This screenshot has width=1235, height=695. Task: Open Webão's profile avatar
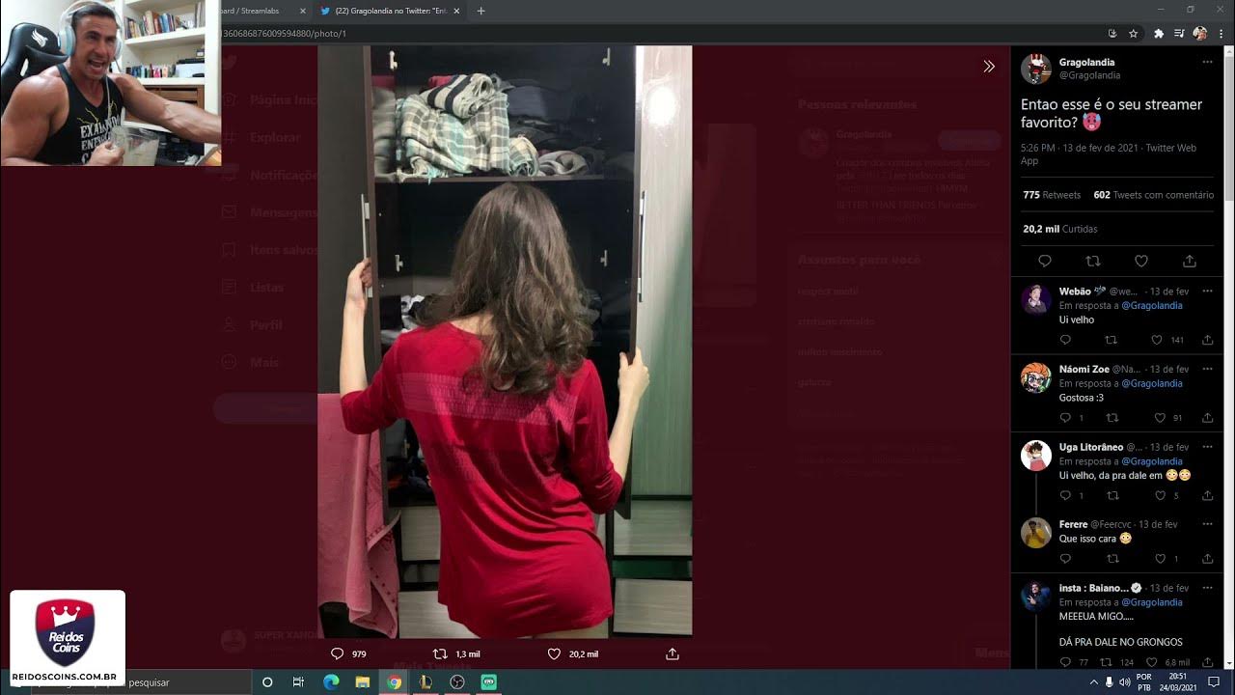1036,299
